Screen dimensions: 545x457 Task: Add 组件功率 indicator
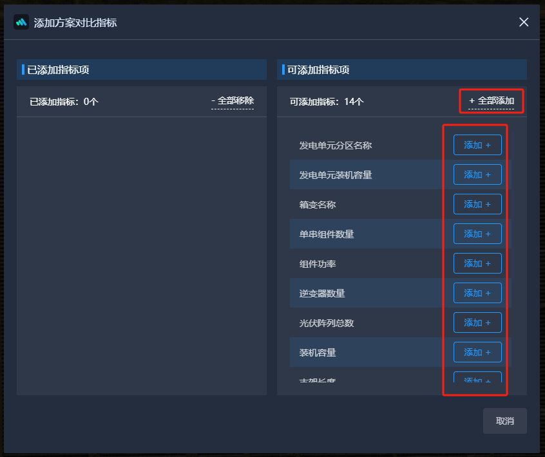point(477,263)
